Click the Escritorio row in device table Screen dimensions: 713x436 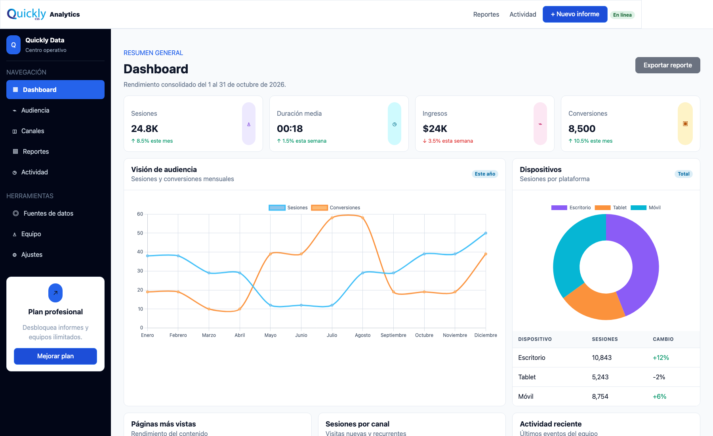pyautogui.click(x=606, y=358)
